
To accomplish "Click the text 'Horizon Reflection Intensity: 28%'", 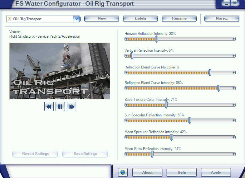I will click(150, 34).
